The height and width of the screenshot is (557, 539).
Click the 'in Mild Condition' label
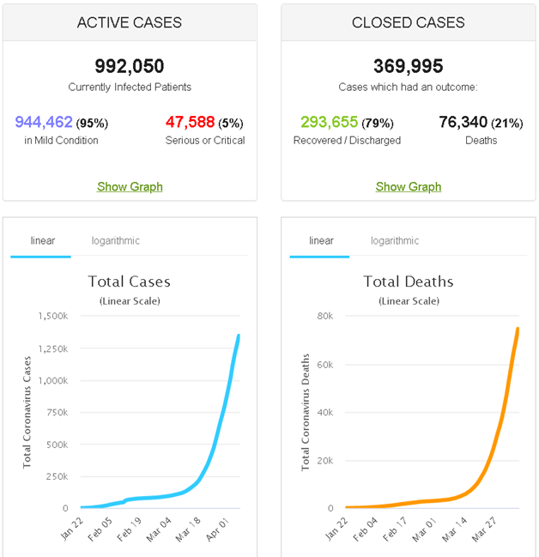click(61, 140)
